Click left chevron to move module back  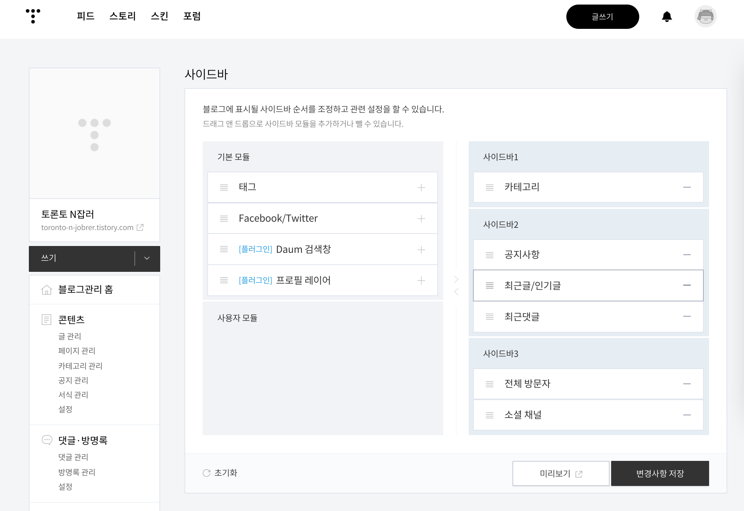tap(456, 292)
